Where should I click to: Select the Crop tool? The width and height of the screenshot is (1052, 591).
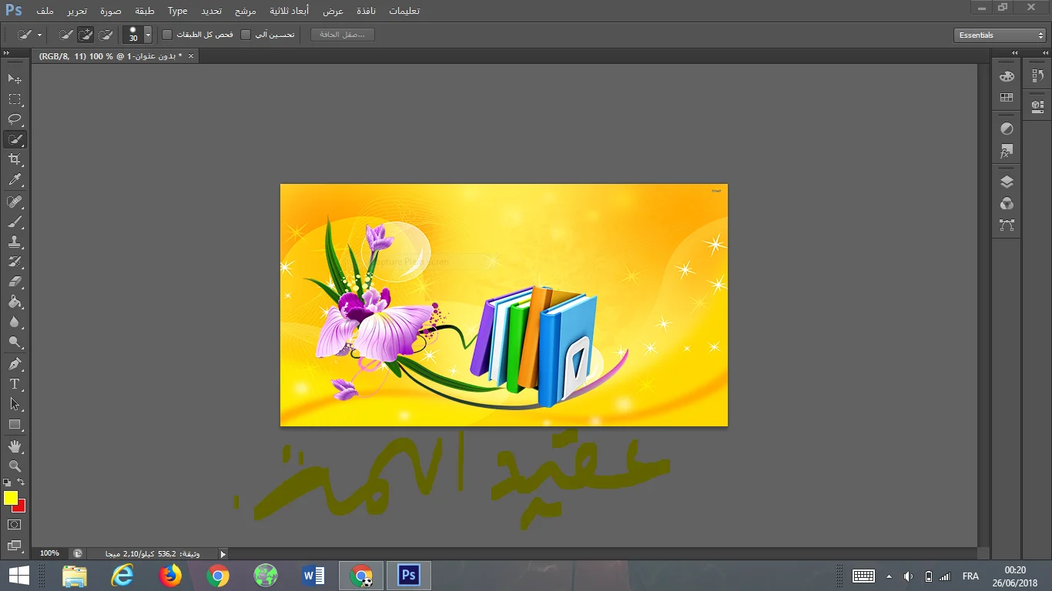click(15, 159)
